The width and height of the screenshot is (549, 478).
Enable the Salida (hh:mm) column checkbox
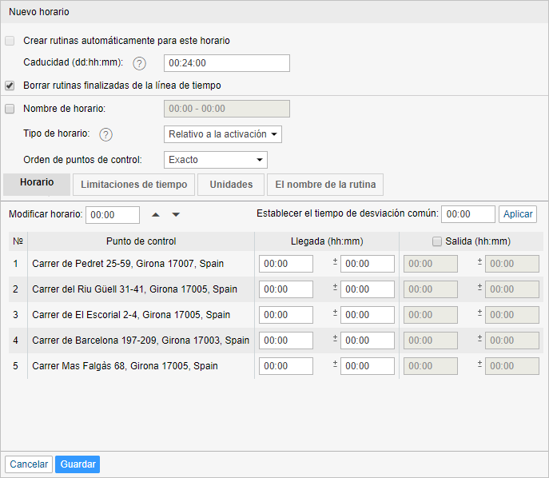(436, 241)
